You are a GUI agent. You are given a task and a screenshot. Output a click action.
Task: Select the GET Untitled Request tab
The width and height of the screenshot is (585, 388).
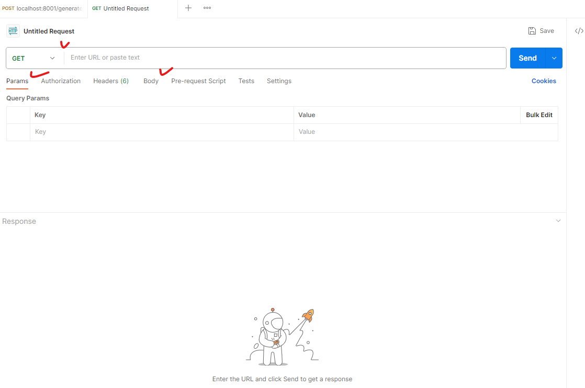[132, 8]
